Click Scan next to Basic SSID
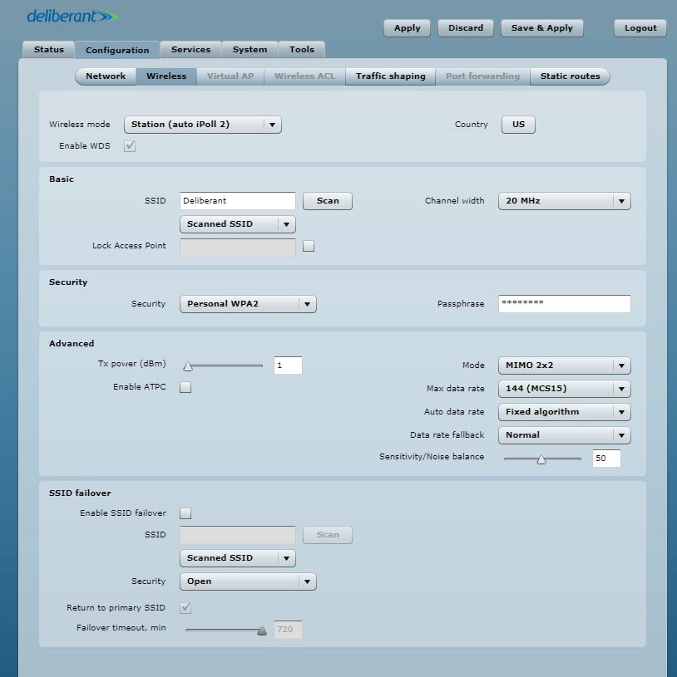677x677 pixels. tap(328, 201)
